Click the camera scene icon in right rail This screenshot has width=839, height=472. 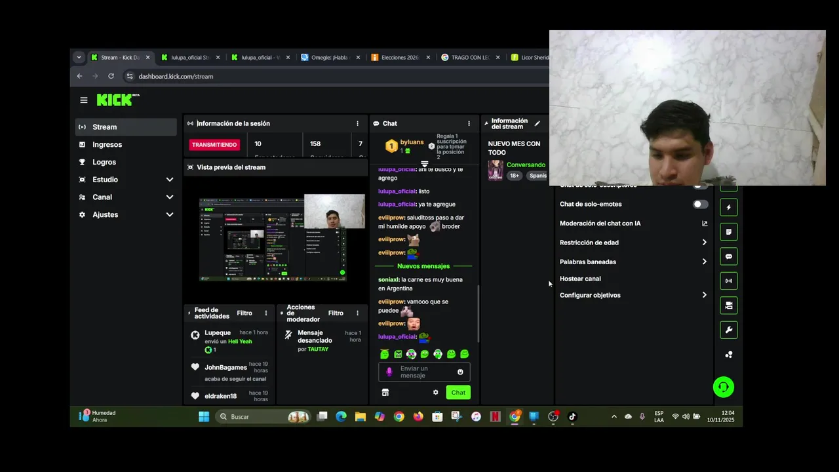click(729, 305)
